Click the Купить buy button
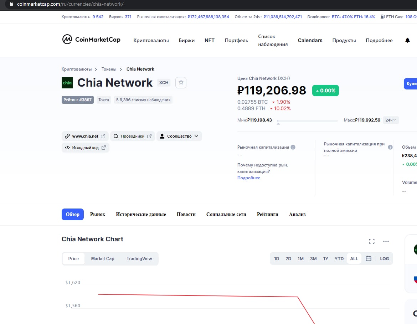The height and width of the screenshot is (324, 417). [x=410, y=83]
